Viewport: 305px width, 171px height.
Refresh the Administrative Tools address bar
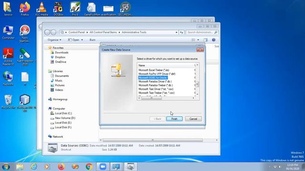(x=182, y=32)
